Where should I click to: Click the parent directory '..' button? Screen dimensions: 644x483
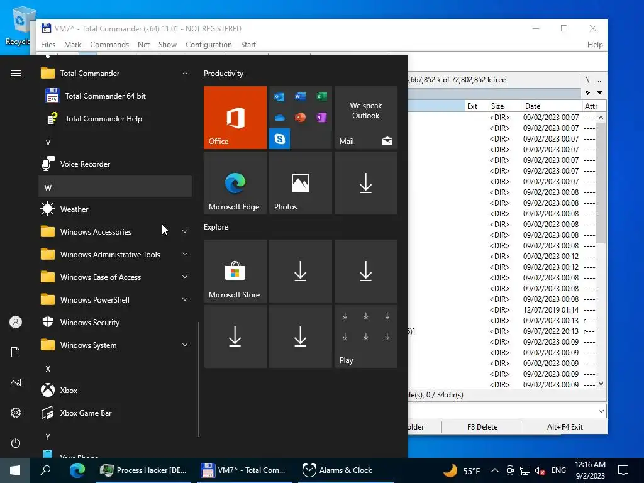[x=599, y=80]
